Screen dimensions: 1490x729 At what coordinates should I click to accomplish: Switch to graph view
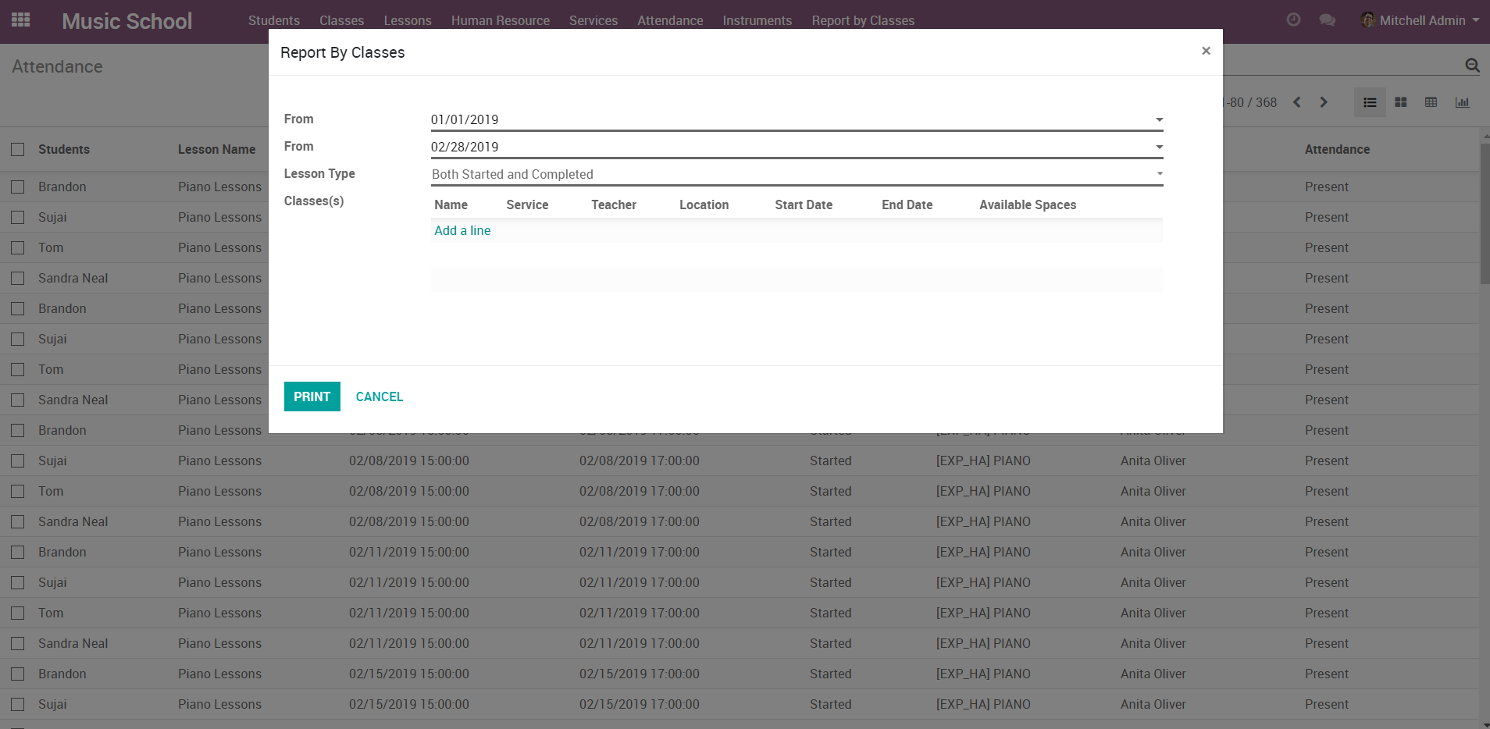click(1462, 102)
